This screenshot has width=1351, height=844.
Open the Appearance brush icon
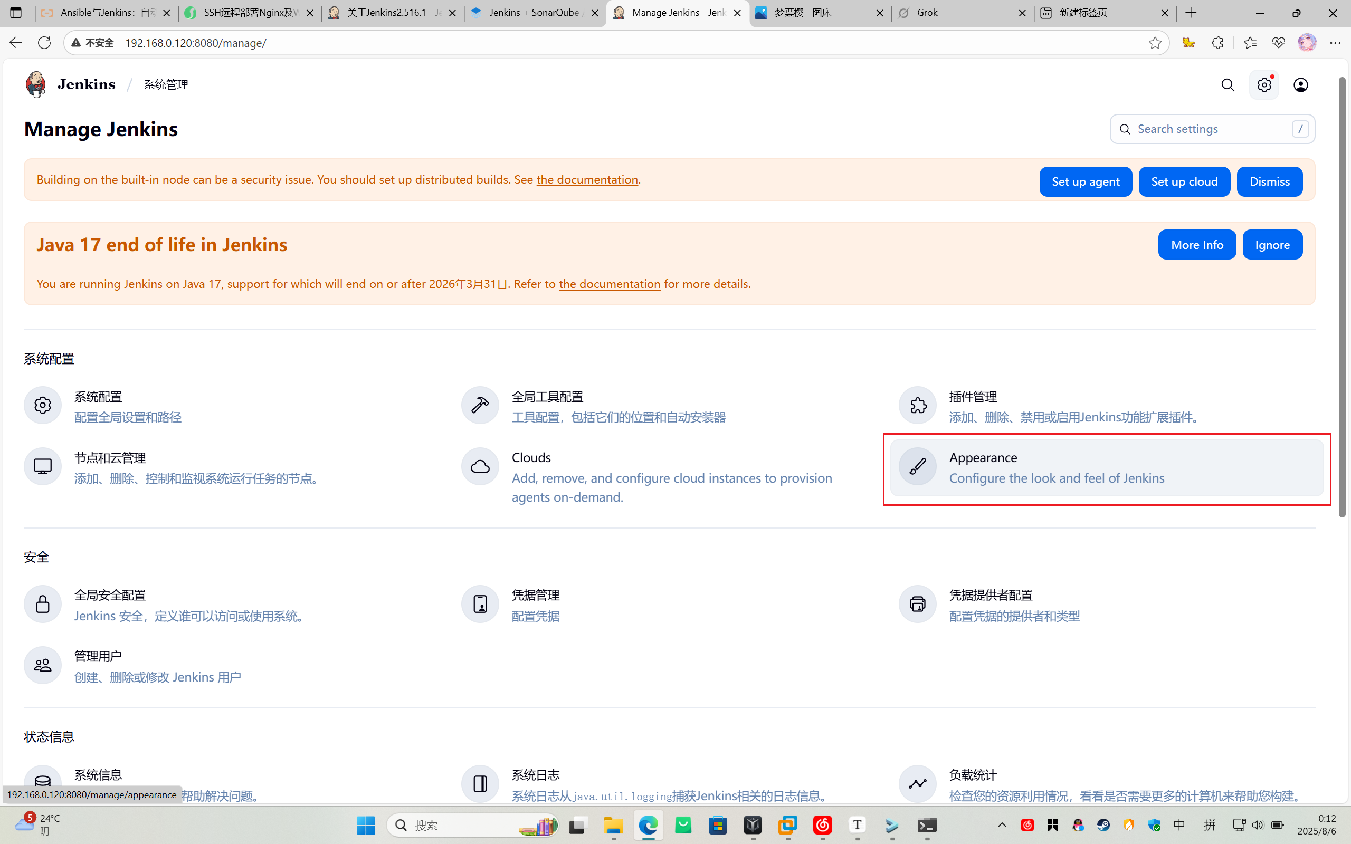(x=917, y=466)
